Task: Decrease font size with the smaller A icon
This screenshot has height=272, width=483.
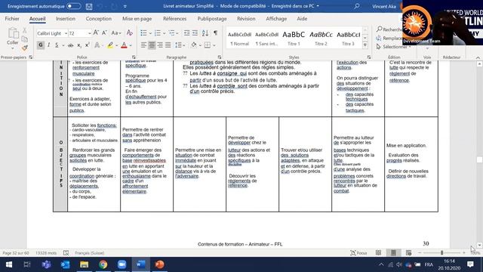Action: click(x=104, y=33)
